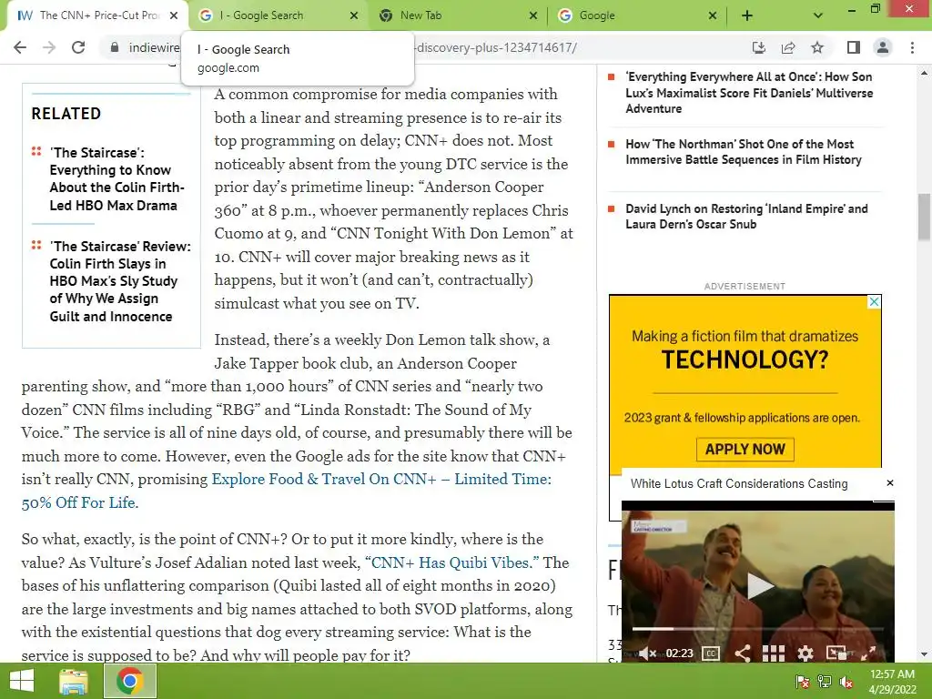Click the install page icon in address bar
This screenshot has width=932, height=699.
[759, 47]
